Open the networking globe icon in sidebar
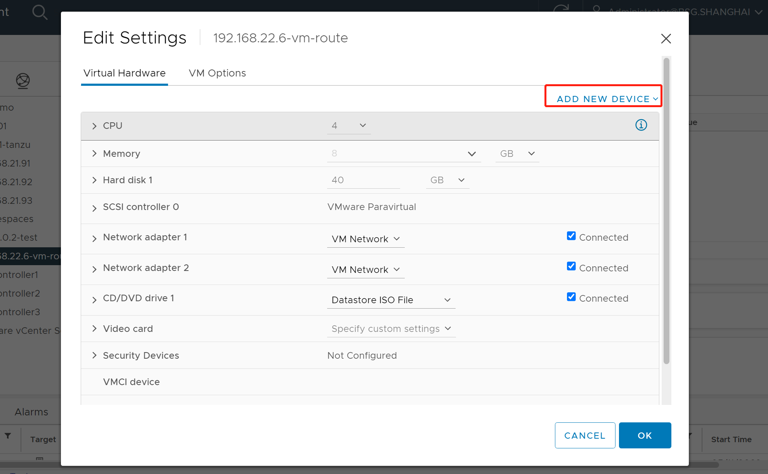768x474 pixels. (x=23, y=81)
